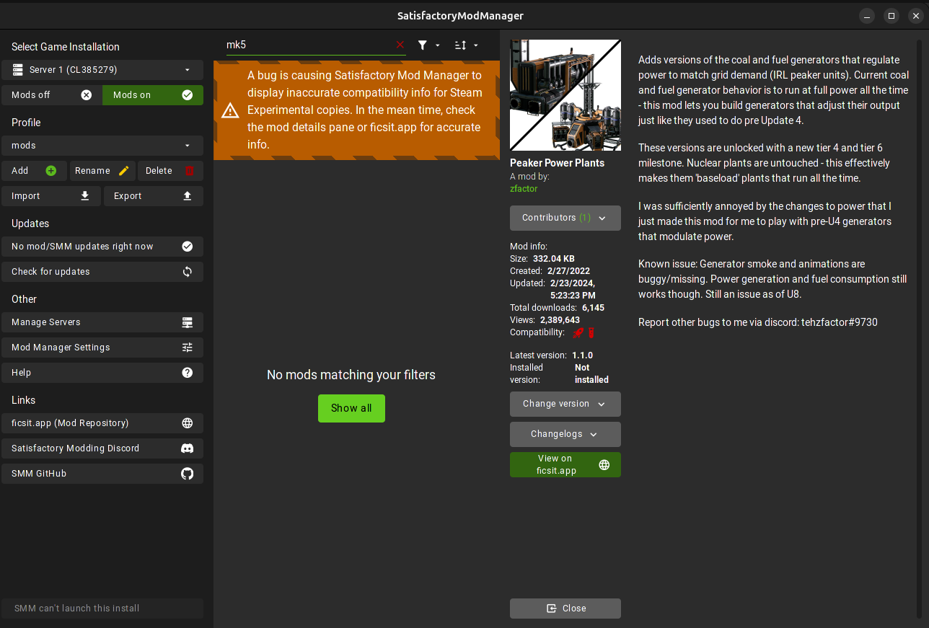Click the Total downloads value 6,145
Viewport: 929px width, 628px height.
(594, 308)
